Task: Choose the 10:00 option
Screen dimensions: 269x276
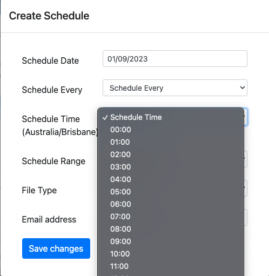Action: click(x=171, y=254)
